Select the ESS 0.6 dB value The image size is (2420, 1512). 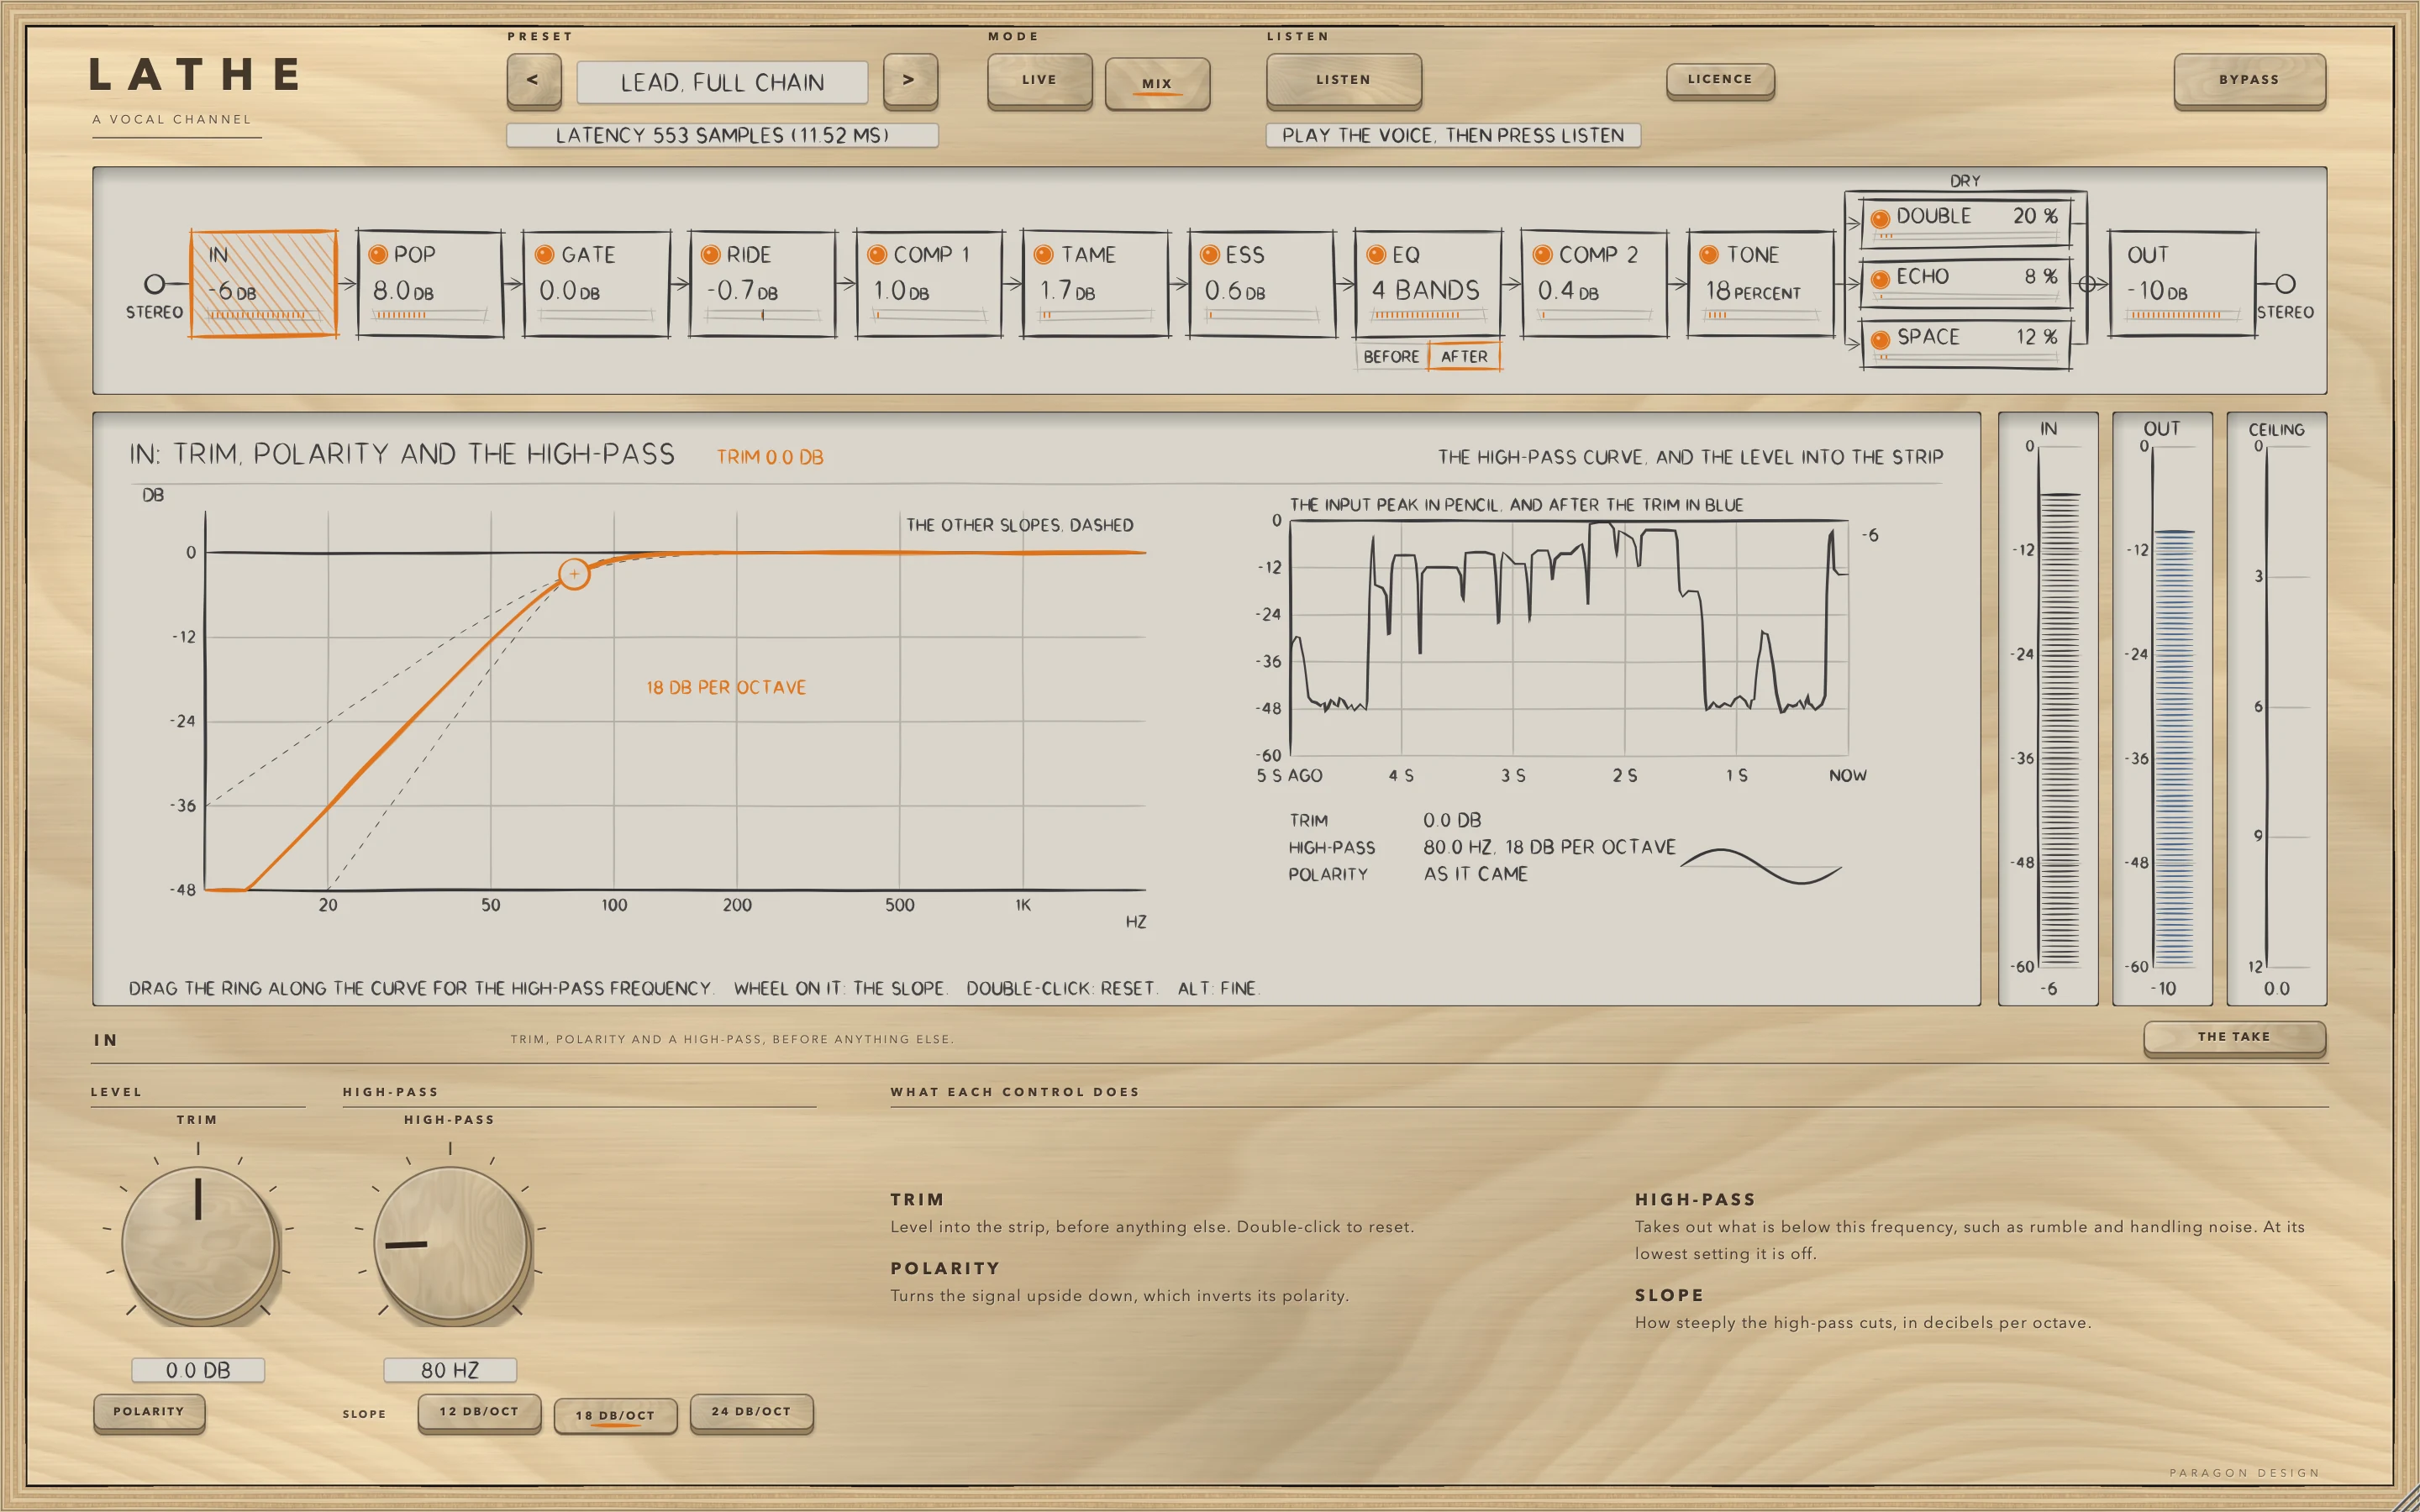pos(1235,291)
